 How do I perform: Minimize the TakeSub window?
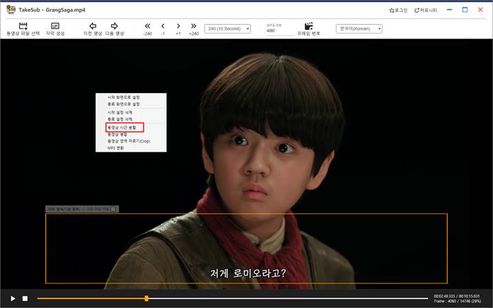coord(450,10)
